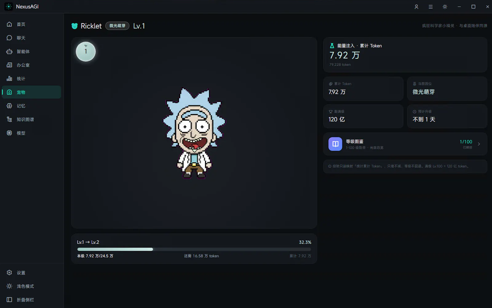The width and height of the screenshot is (492, 308).
Task: Click 还需 16.58 万 token text
Action: pyautogui.click(x=201, y=256)
